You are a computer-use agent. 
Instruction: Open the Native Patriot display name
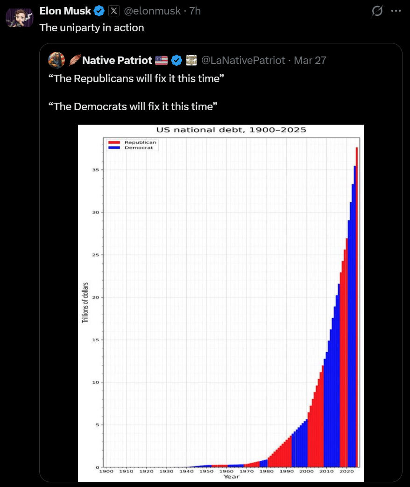(117, 60)
